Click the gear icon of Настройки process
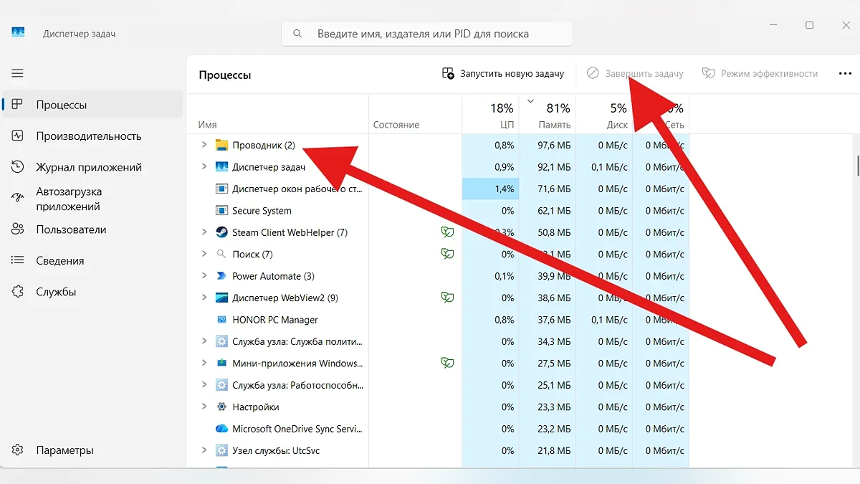 click(x=221, y=407)
